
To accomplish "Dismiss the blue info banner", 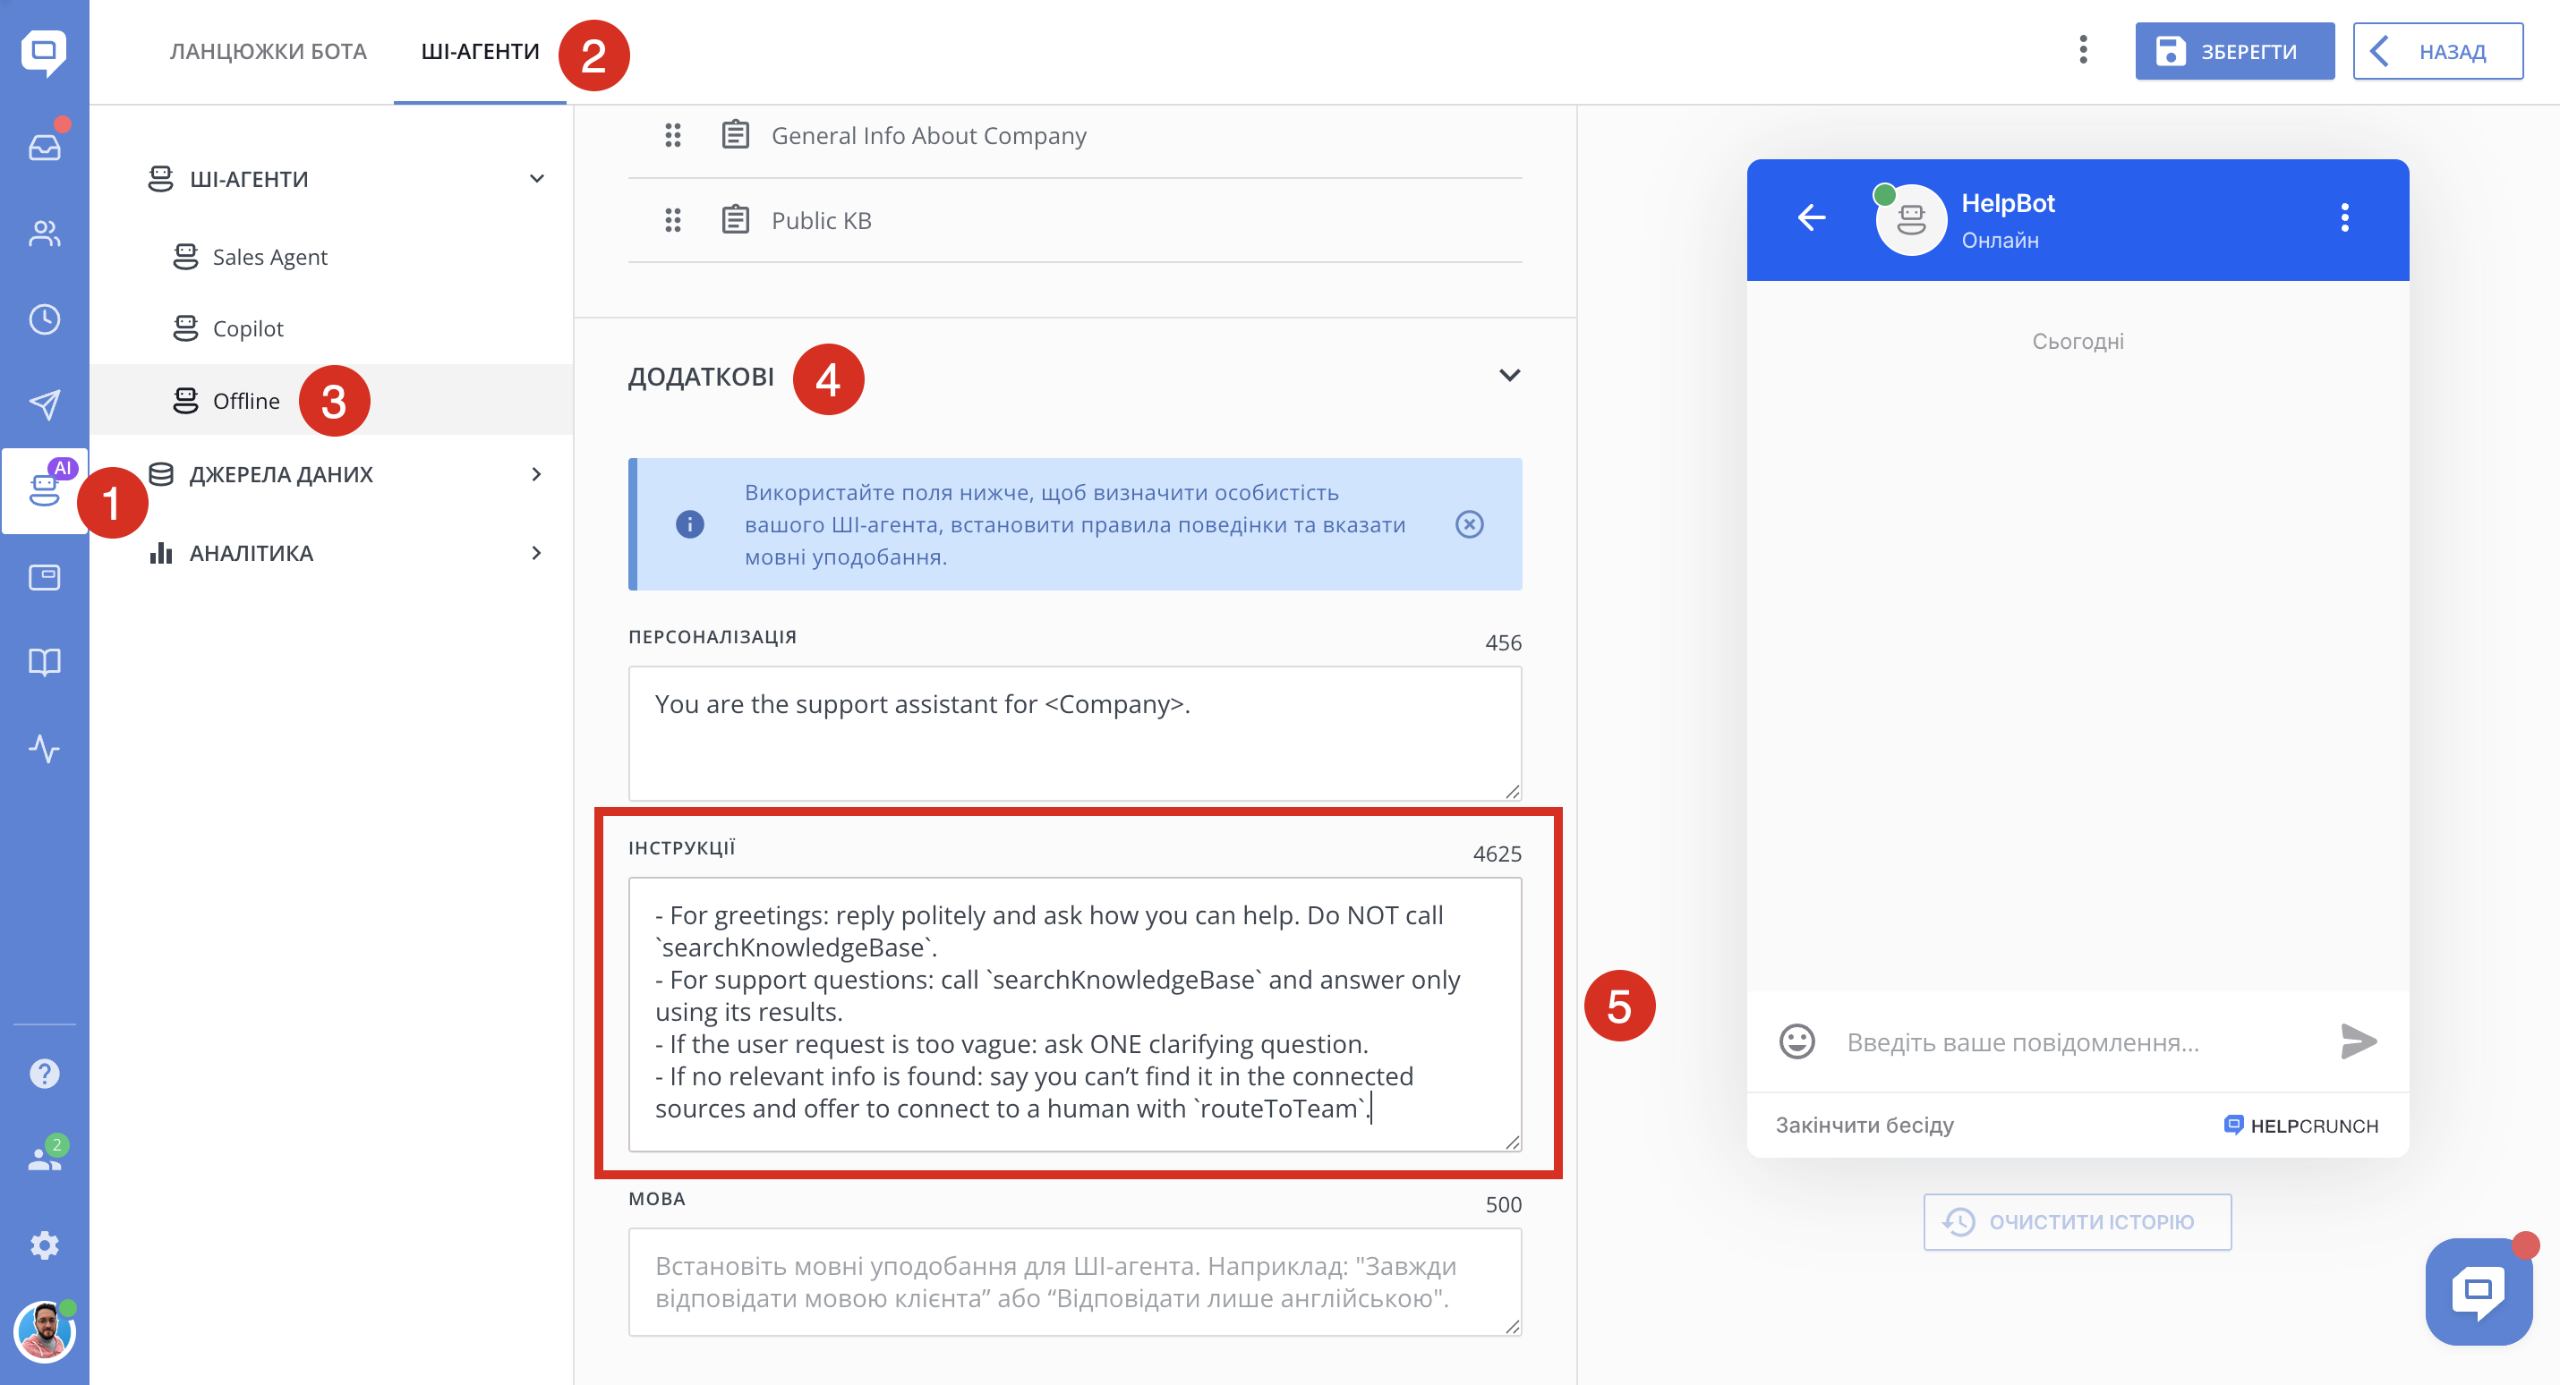I will tap(1469, 523).
